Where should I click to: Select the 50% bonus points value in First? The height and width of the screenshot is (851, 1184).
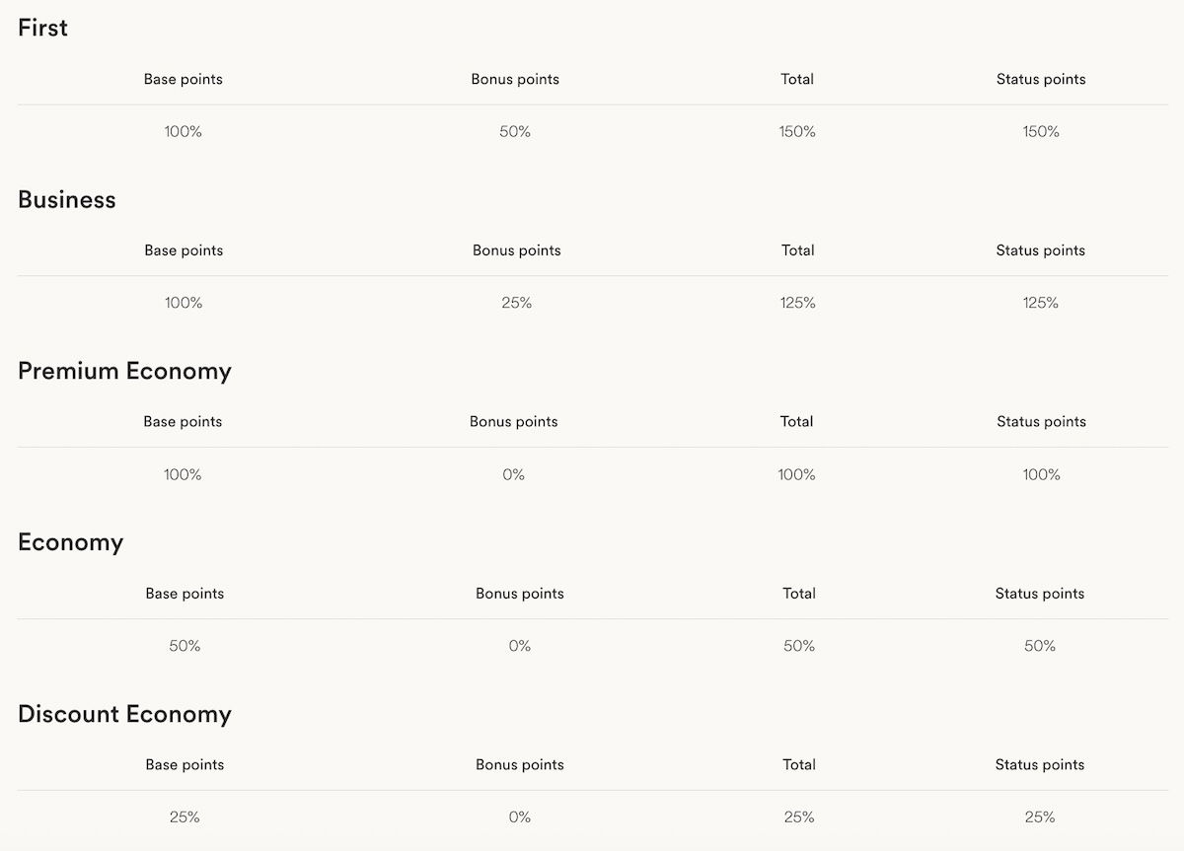tap(515, 131)
